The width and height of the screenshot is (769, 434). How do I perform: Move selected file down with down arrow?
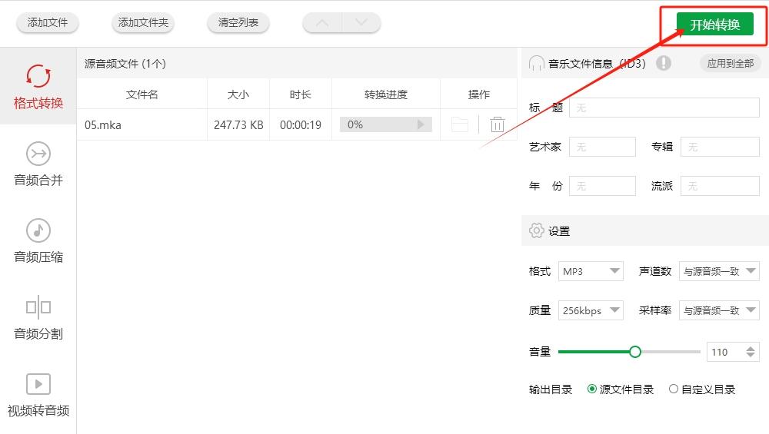tap(361, 22)
